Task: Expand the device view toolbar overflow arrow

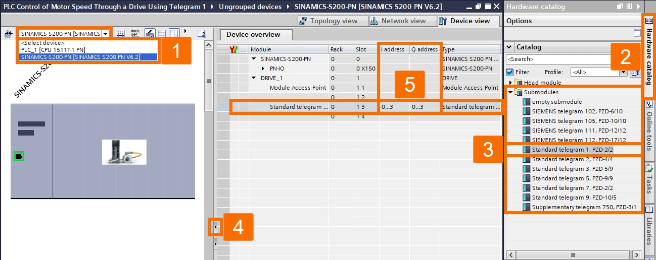Action: tap(185, 31)
